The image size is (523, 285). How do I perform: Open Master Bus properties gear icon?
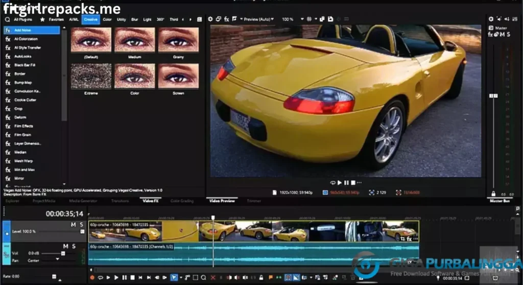click(x=491, y=19)
